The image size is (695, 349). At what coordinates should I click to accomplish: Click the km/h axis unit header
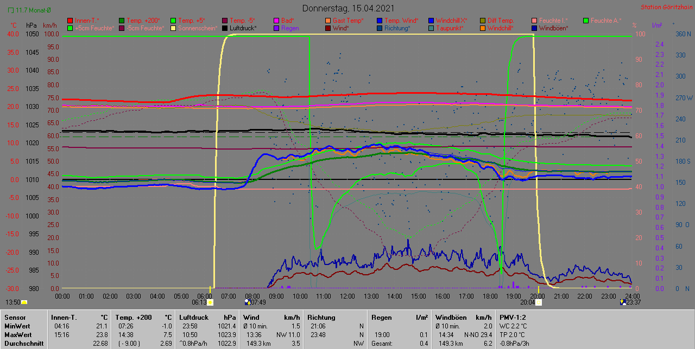(x=49, y=26)
